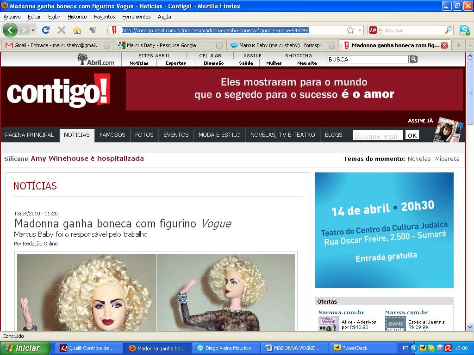Open the Marisa.com.br offer link

(406, 312)
